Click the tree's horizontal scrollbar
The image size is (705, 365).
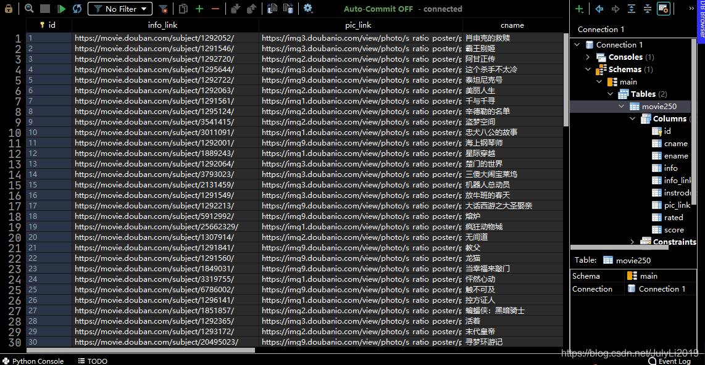(619, 247)
